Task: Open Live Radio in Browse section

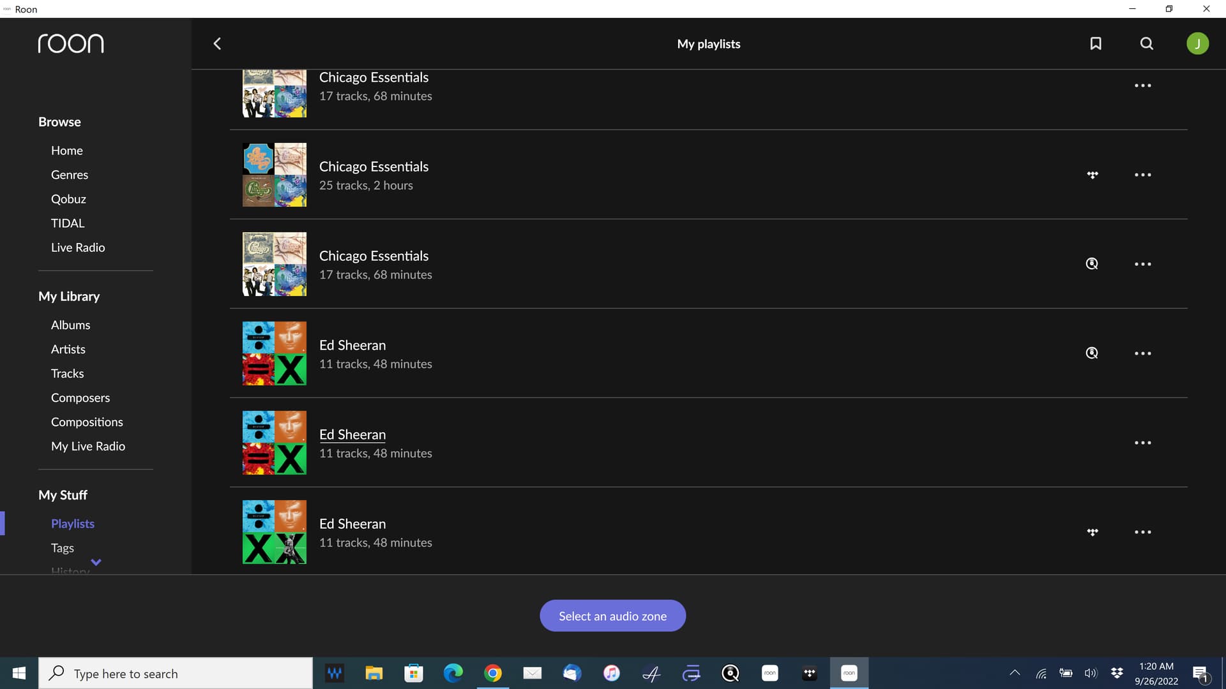Action: click(x=78, y=248)
